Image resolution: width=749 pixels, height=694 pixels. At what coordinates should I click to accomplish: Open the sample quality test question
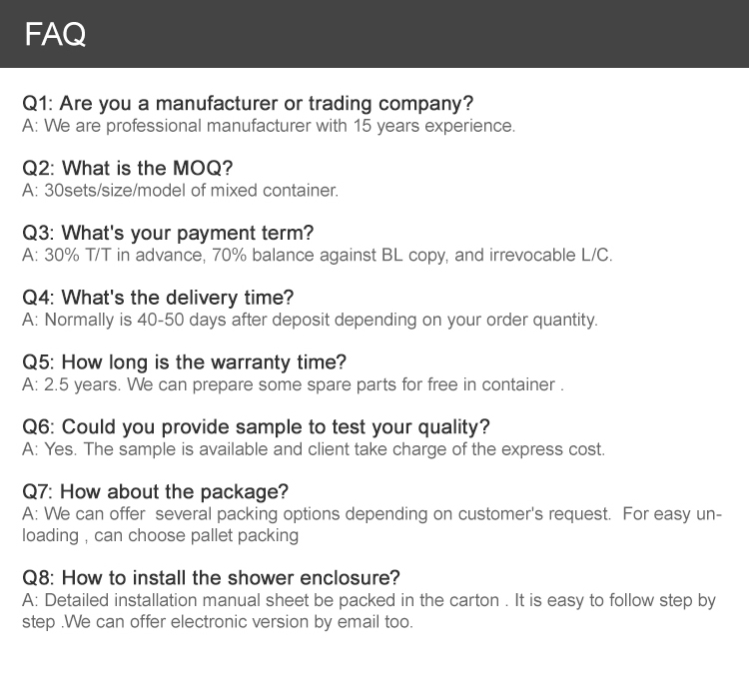click(x=256, y=428)
